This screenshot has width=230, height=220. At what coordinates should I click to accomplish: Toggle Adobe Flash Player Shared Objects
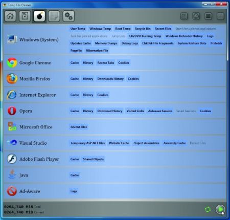(93, 159)
